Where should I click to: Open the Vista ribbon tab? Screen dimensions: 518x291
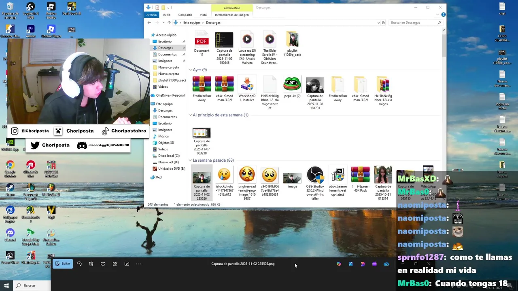203,15
